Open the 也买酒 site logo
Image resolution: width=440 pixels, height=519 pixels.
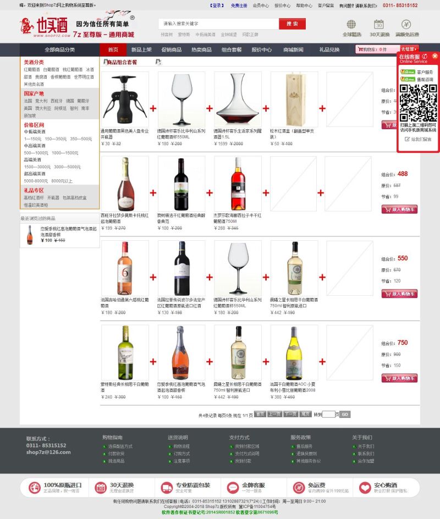(45, 26)
